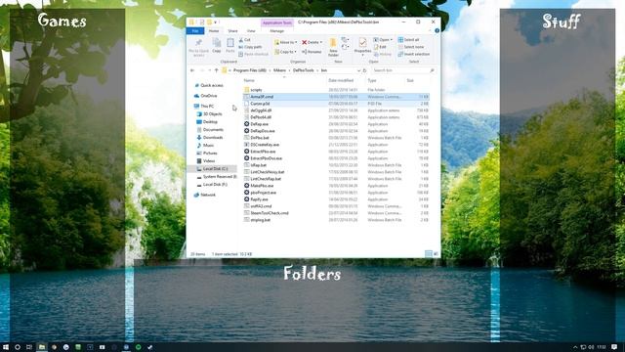Select Network in navigation pane
Viewport: 625px width, 352px height.
click(208, 195)
